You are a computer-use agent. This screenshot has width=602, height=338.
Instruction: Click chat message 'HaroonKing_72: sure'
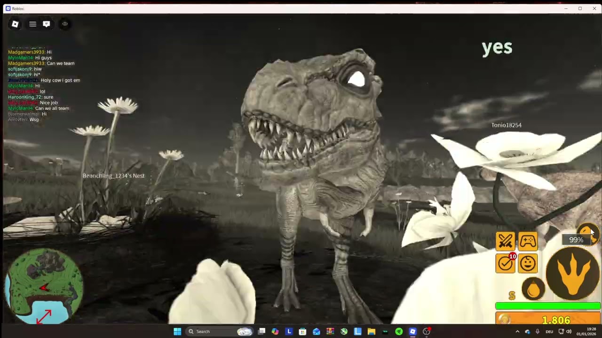tap(31, 97)
